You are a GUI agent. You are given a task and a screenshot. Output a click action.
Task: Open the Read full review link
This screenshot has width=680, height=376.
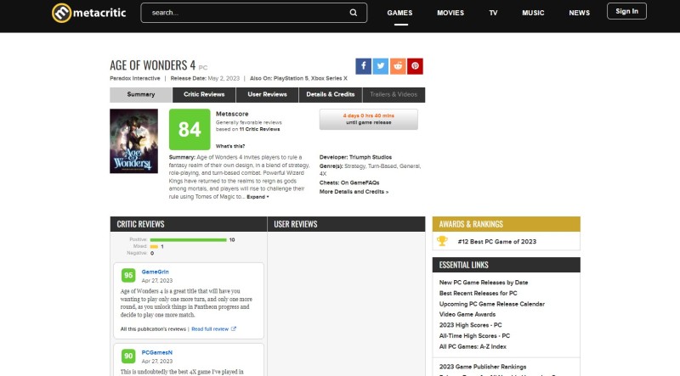point(210,328)
